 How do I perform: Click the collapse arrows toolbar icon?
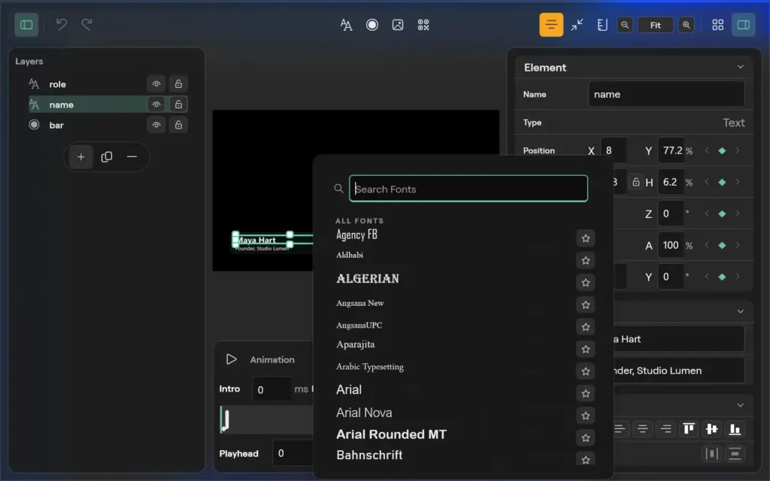tap(577, 25)
